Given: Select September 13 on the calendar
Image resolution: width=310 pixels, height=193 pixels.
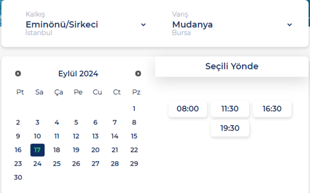Looking at the screenshot, I should coord(95,136).
